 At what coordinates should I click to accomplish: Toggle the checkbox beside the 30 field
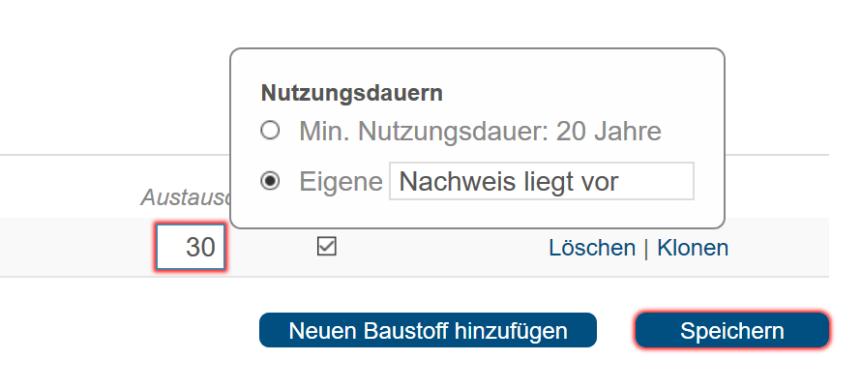tap(327, 247)
